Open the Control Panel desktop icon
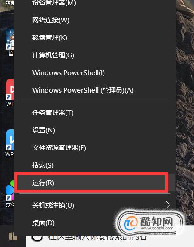The image size is (194, 247). coord(10,3)
